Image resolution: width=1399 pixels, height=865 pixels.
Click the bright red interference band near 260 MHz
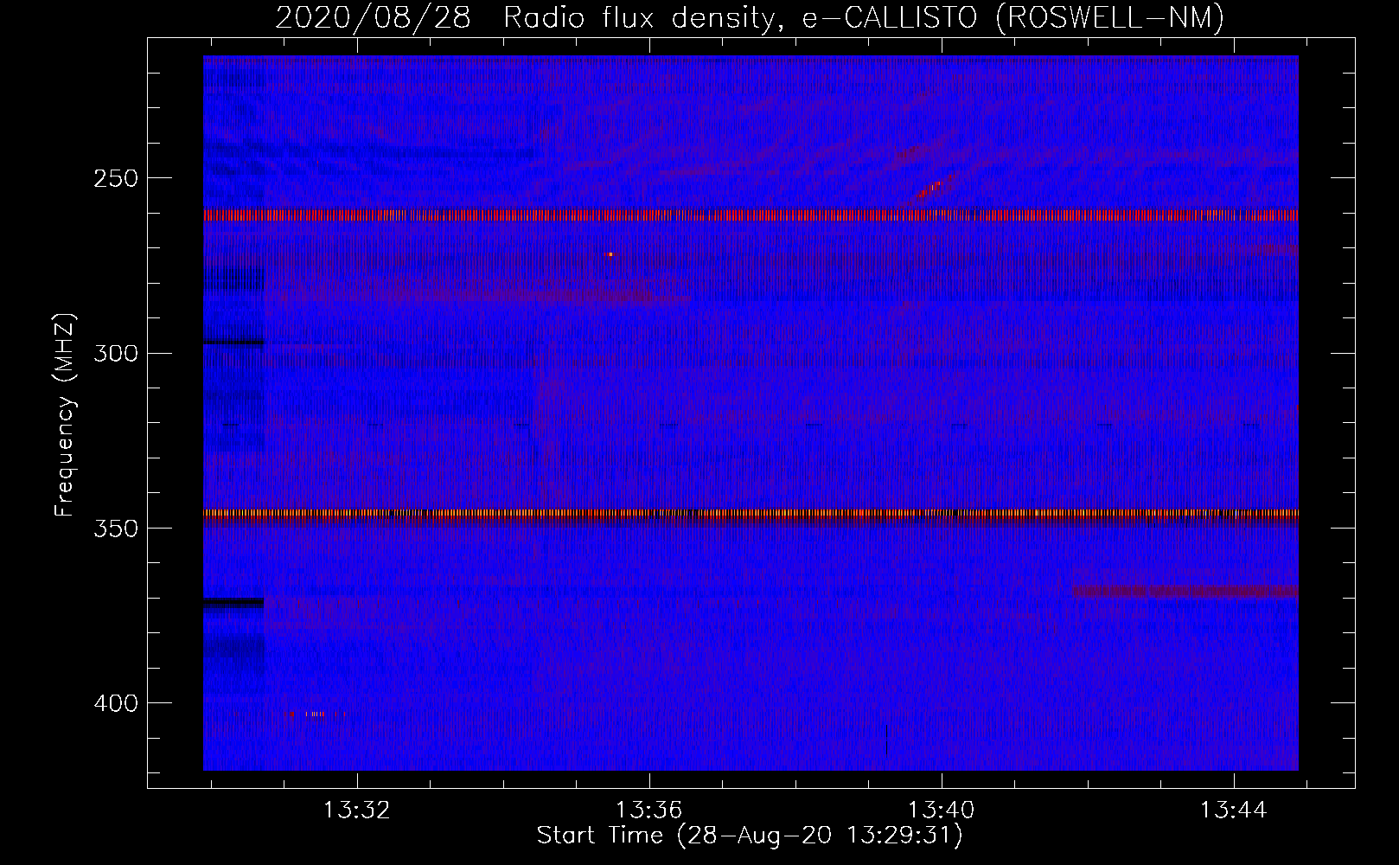pos(751,215)
